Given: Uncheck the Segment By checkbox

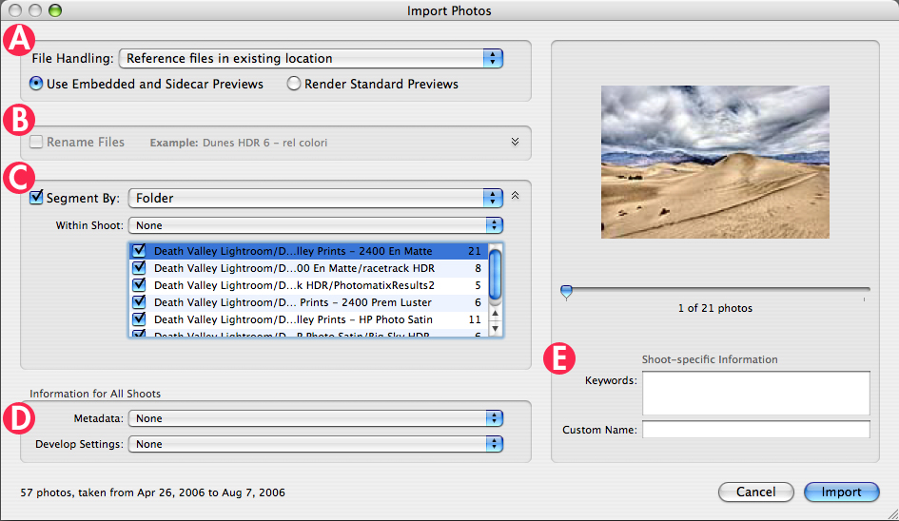Looking at the screenshot, I should [37, 199].
